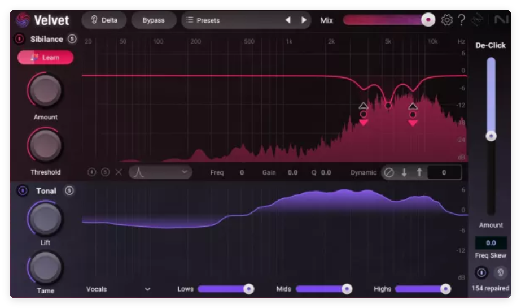Click right band upper threshold triangle
Screen dimensions: 521x308
(413, 106)
